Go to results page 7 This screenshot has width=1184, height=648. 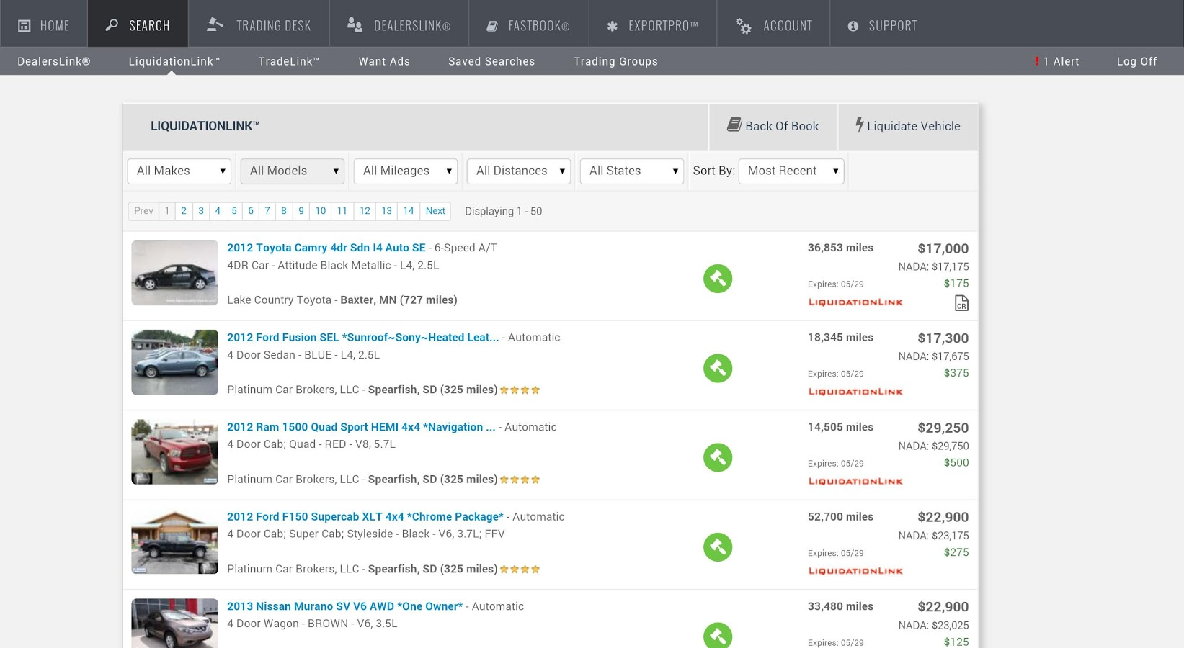coord(267,211)
